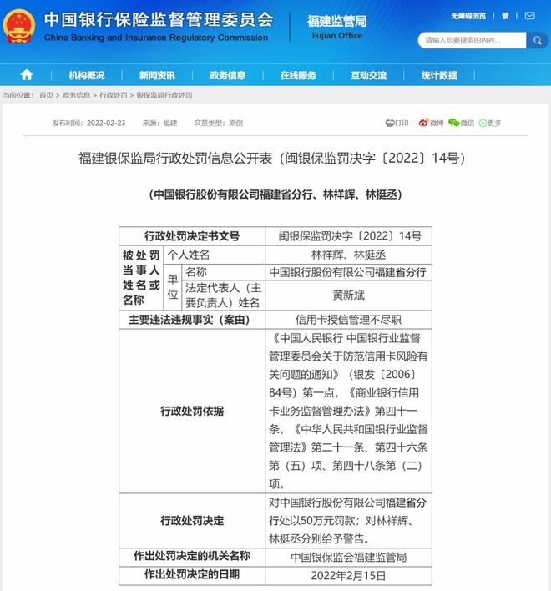The image size is (551, 591).
Task: Click 福建监管局 Fujian Office title
Action: click(336, 27)
